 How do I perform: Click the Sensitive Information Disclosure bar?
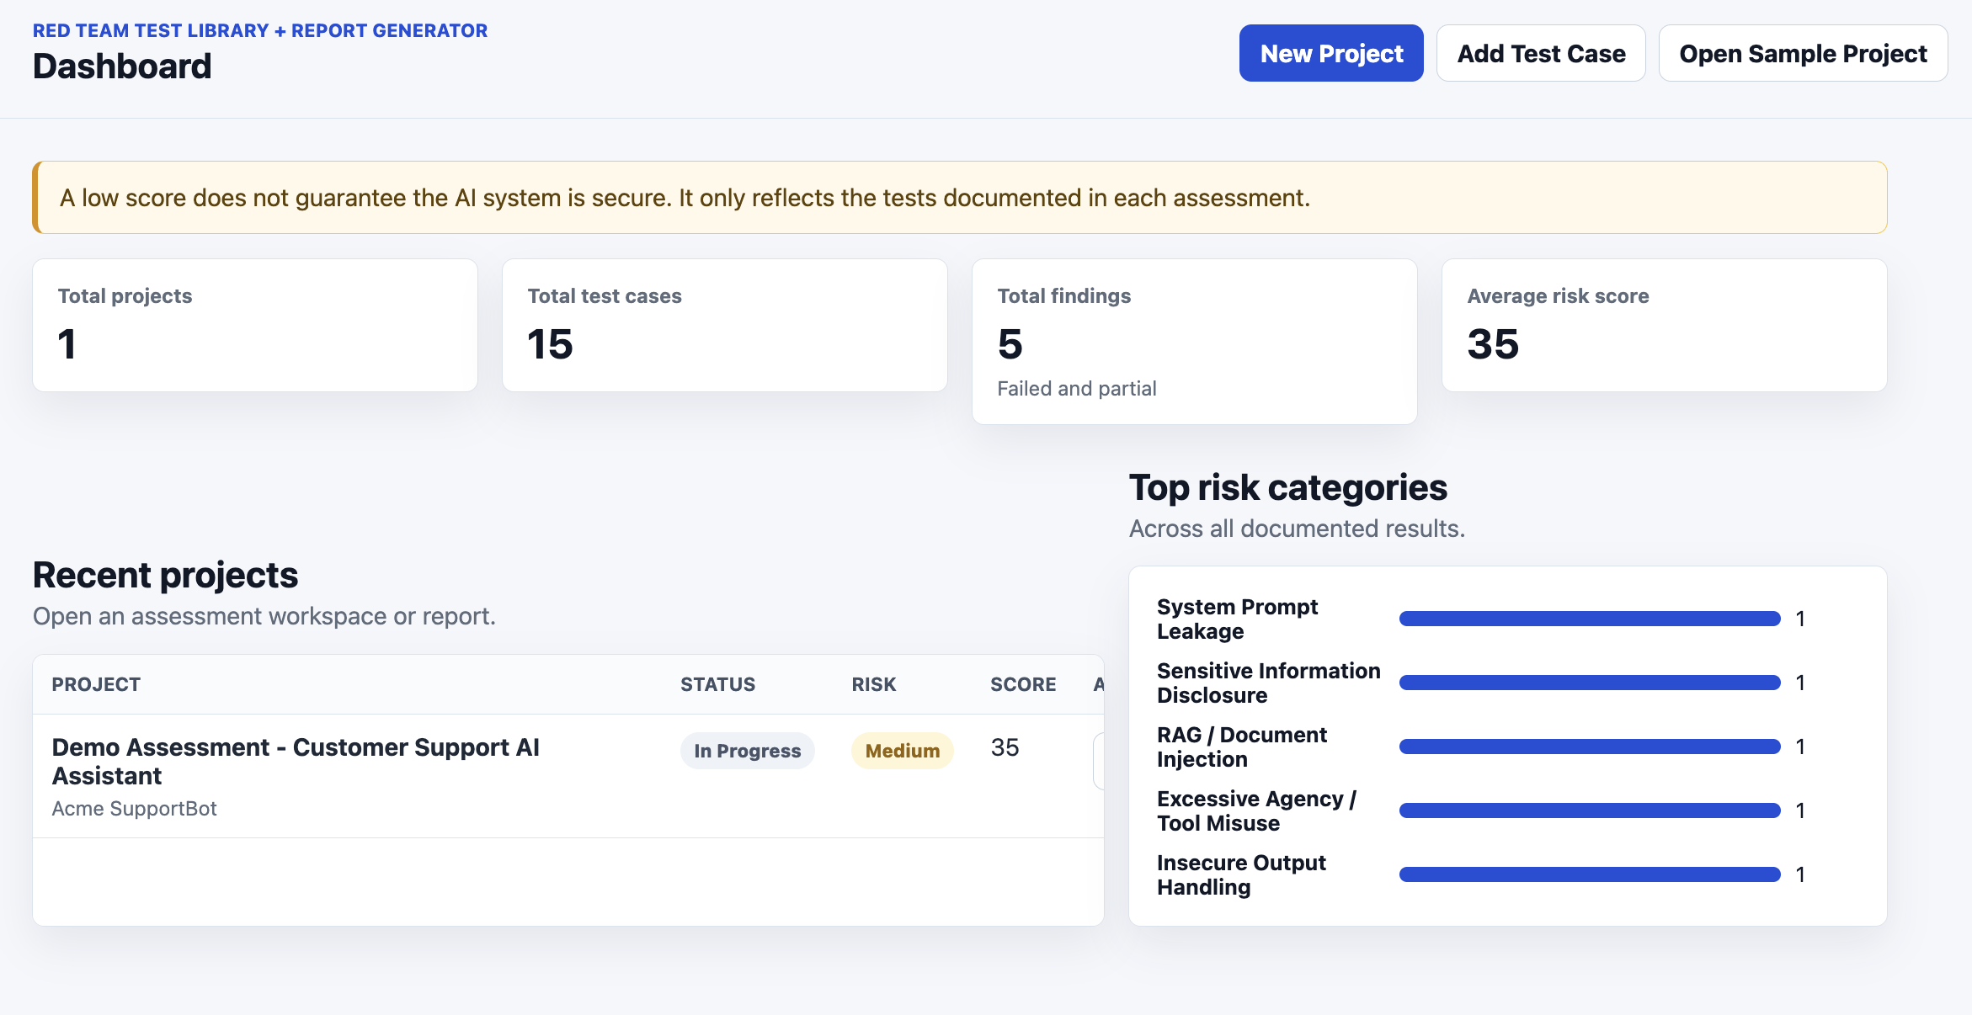[x=1590, y=683]
